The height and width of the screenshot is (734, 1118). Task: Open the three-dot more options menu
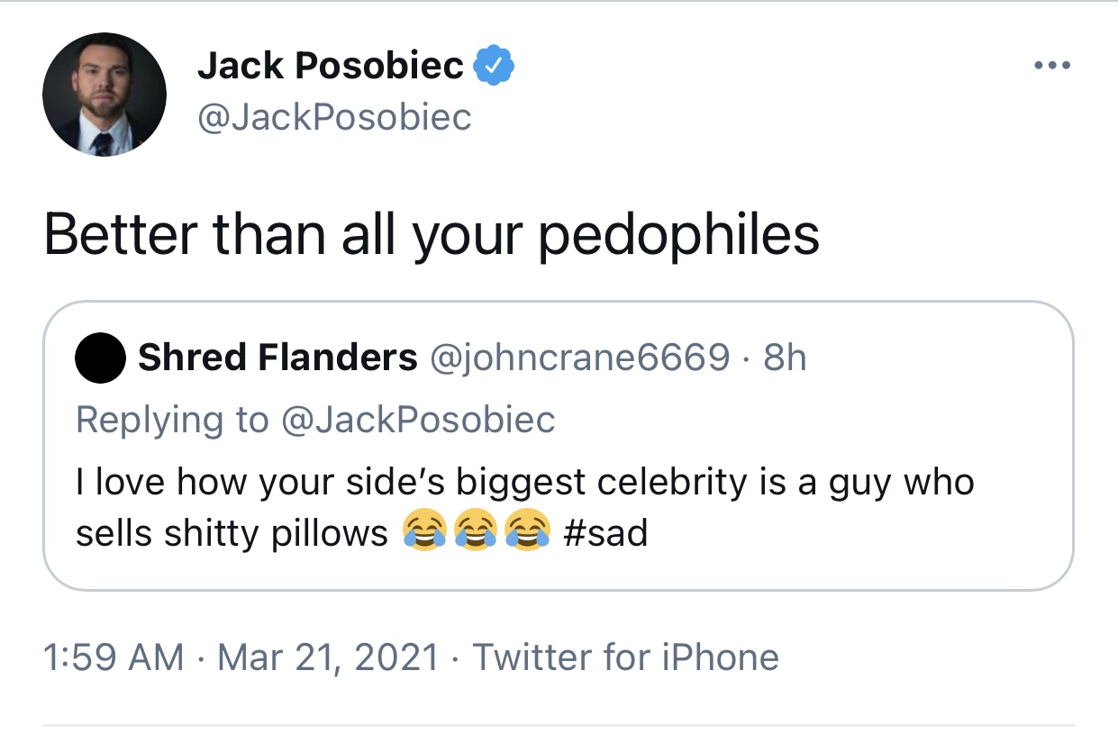click(x=1051, y=66)
